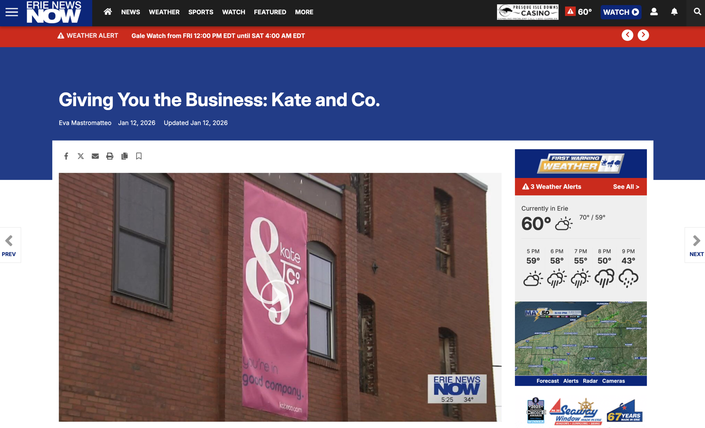Bookmark this article
Image resolution: width=705 pixels, height=428 pixels.
(x=139, y=156)
